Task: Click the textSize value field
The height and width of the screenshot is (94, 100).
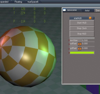Action: click(88, 40)
